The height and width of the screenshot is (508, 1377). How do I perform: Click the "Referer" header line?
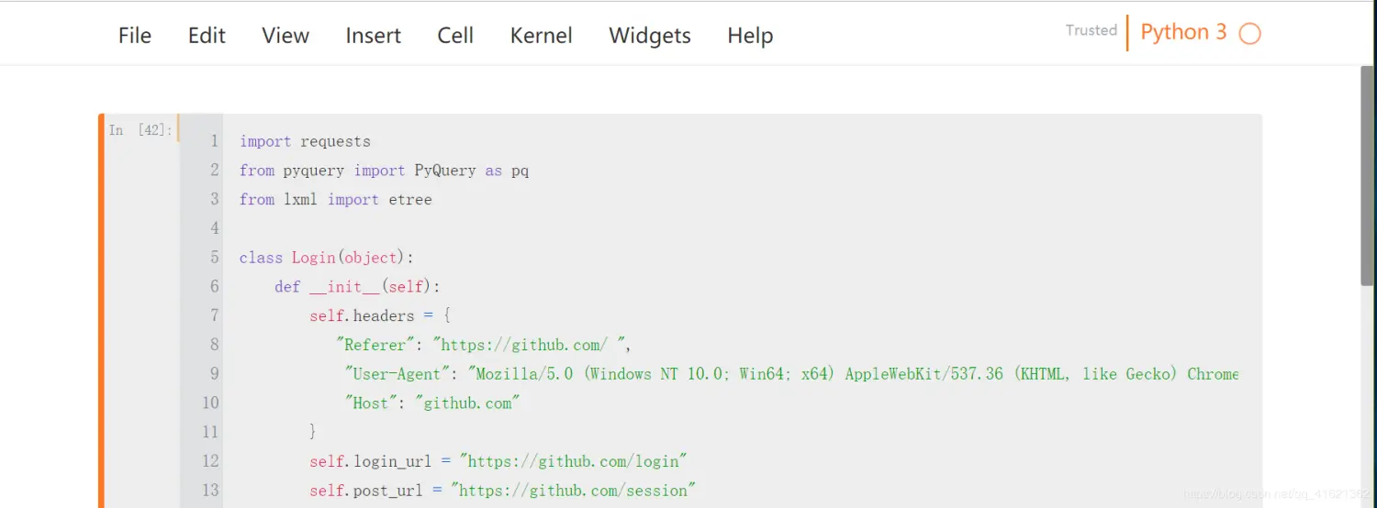coord(484,345)
